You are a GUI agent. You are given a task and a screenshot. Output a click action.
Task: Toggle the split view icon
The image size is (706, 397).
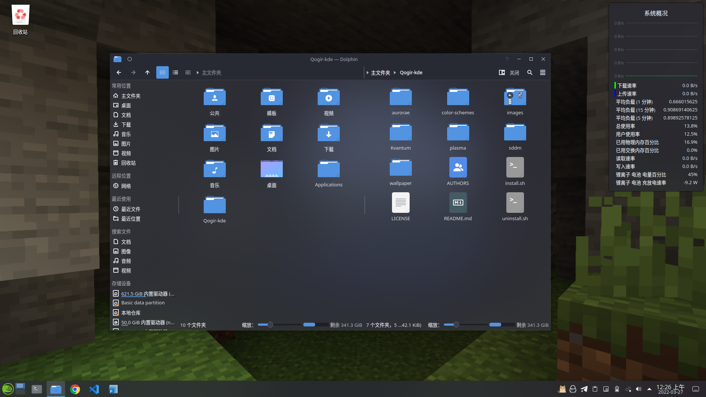tap(502, 73)
